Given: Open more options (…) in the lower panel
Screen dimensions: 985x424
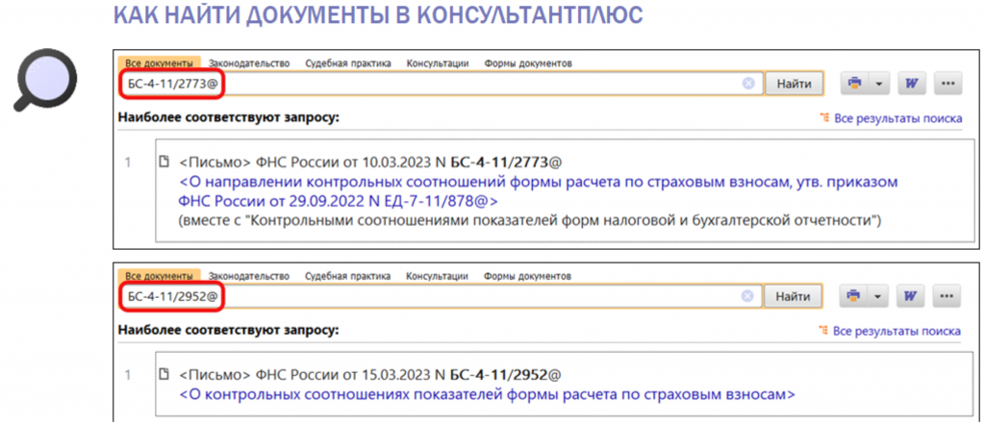Looking at the screenshot, I should pos(947,296).
